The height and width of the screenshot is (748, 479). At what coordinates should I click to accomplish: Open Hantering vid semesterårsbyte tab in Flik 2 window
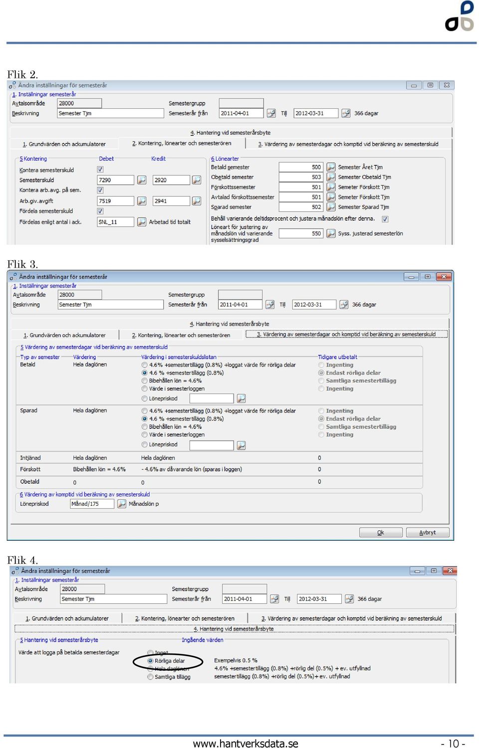231,133
